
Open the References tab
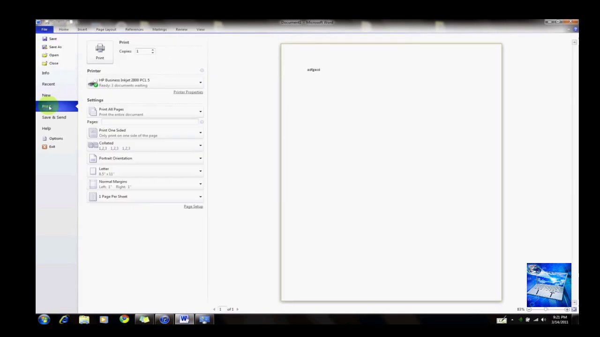pyautogui.click(x=134, y=29)
